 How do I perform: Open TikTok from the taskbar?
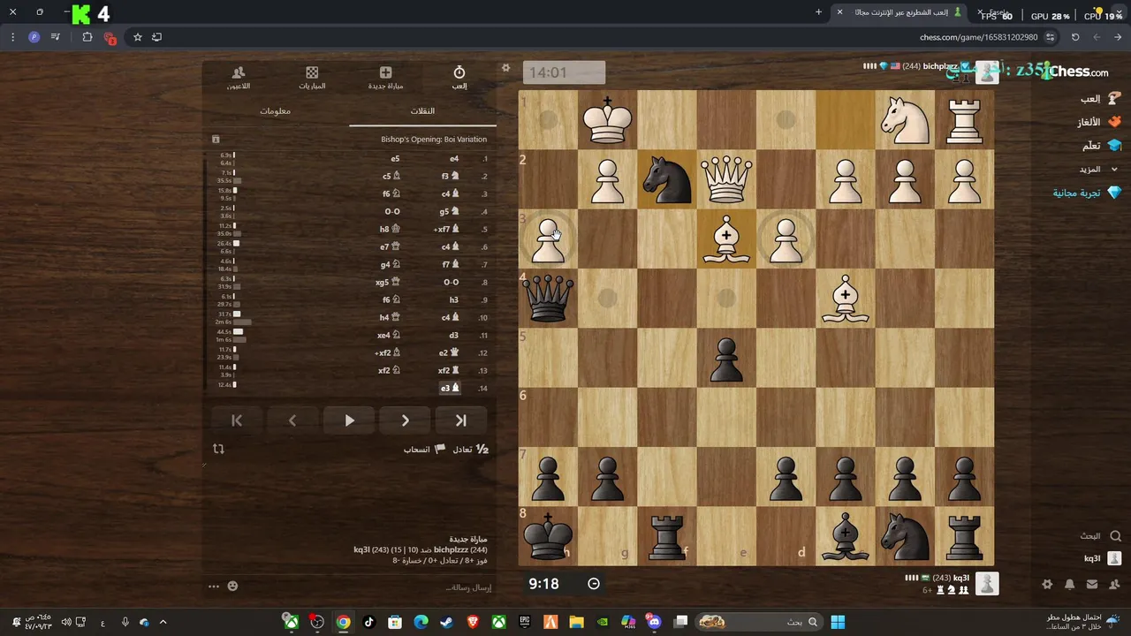point(368,622)
